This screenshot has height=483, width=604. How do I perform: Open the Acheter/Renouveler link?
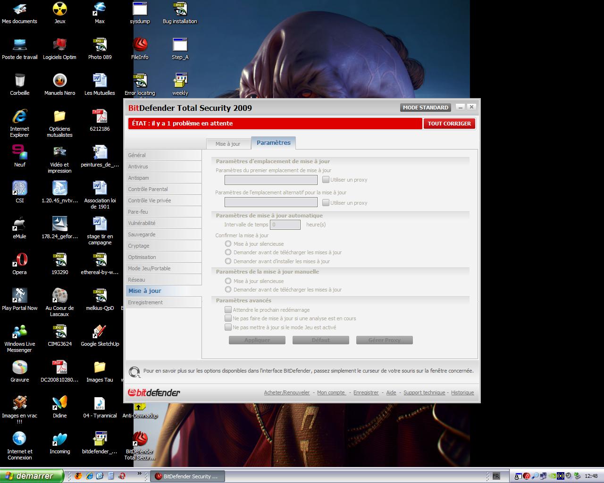point(287,392)
